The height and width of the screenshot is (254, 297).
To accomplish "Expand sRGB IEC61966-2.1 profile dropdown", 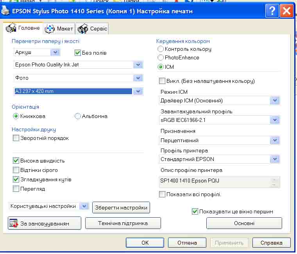I will click(x=275, y=120).
